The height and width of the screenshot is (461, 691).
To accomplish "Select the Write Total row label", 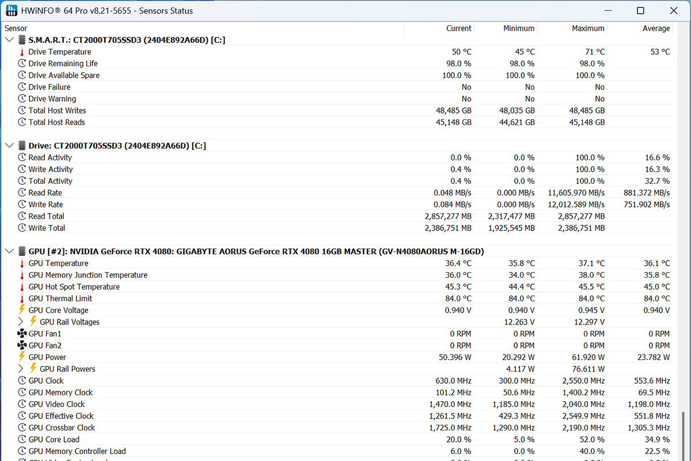I will point(47,228).
